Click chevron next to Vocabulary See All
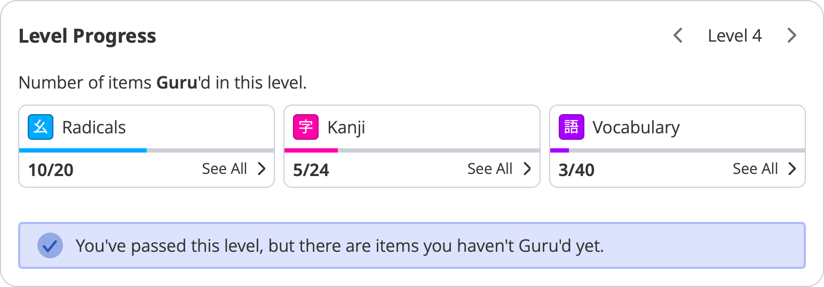The width and height of the screenshot is (824, 287). pos(792,169)
